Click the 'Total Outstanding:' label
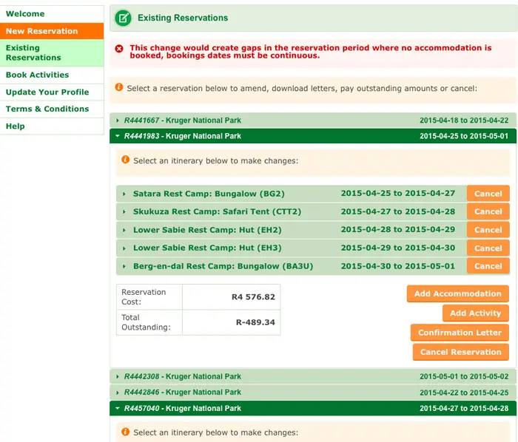Screen dimensions: 518x442 (x=146, y=322)
